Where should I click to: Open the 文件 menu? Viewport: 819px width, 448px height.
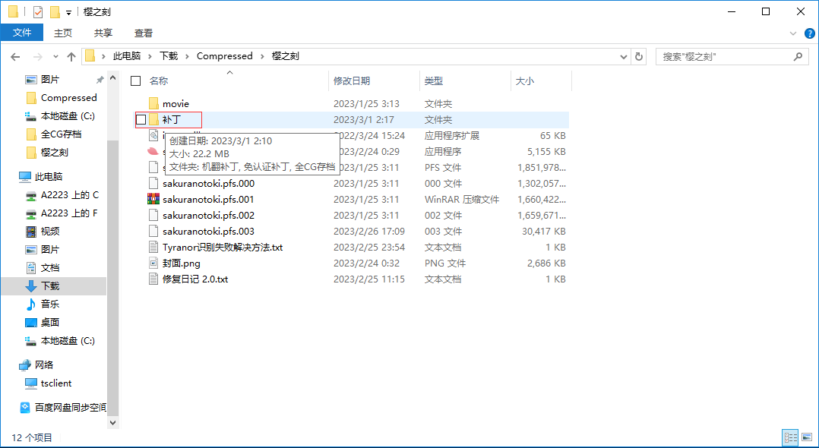tap(22, 33)
